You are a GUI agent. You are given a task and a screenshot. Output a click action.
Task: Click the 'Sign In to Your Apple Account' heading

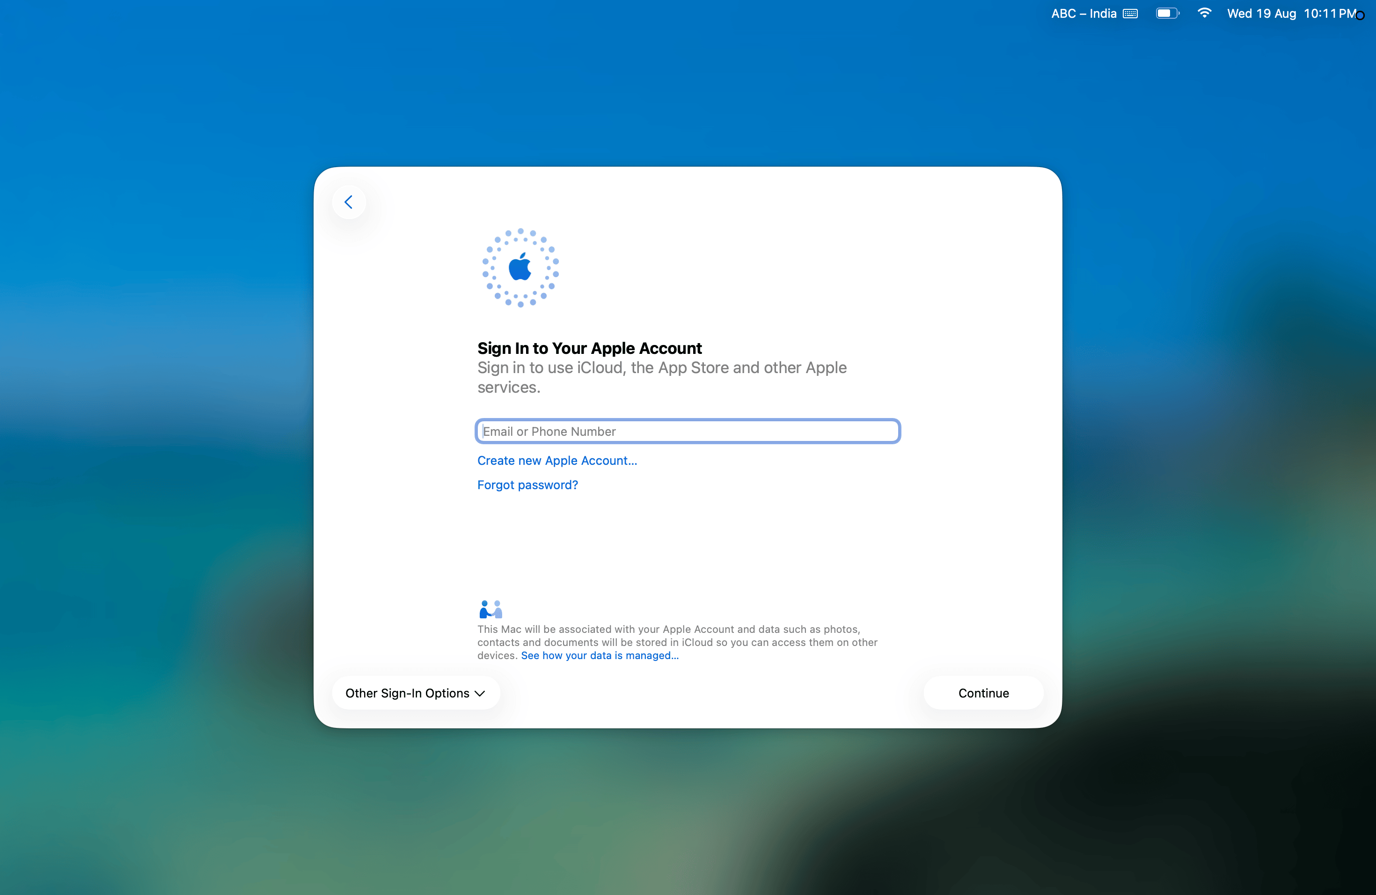pos(589,348)
